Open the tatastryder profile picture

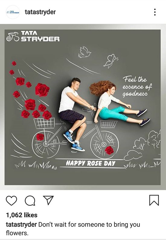[13, 12]
